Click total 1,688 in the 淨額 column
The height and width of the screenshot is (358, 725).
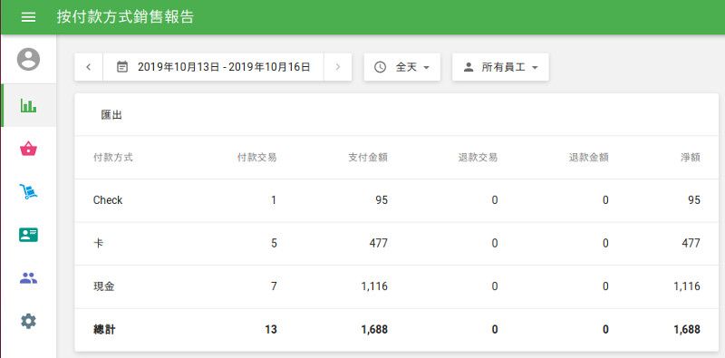[687, 330]
